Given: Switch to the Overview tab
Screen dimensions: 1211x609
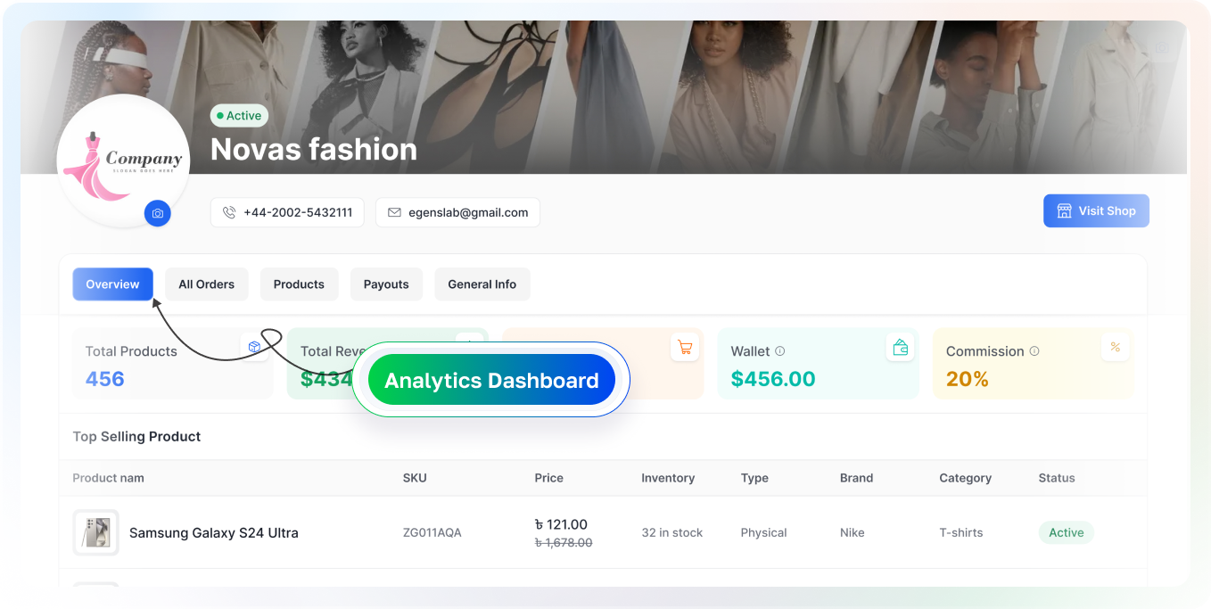Looking at the screenshot, I should [x=112, y=284].
